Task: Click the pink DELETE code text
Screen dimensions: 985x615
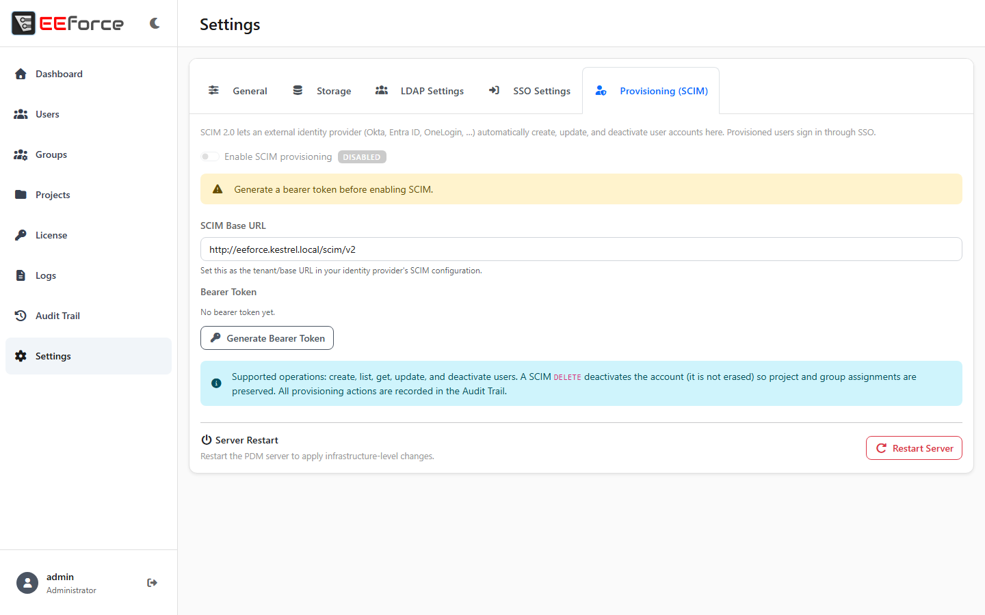Action: coord(567,377)
